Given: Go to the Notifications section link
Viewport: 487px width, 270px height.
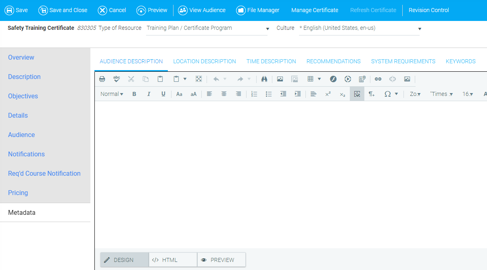Looking at the screenshot, I should pos(26,154).
